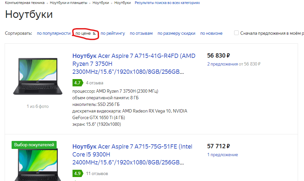Click 'накопитель: SSD 256 ГБ' spec line

tap(96, 105)
